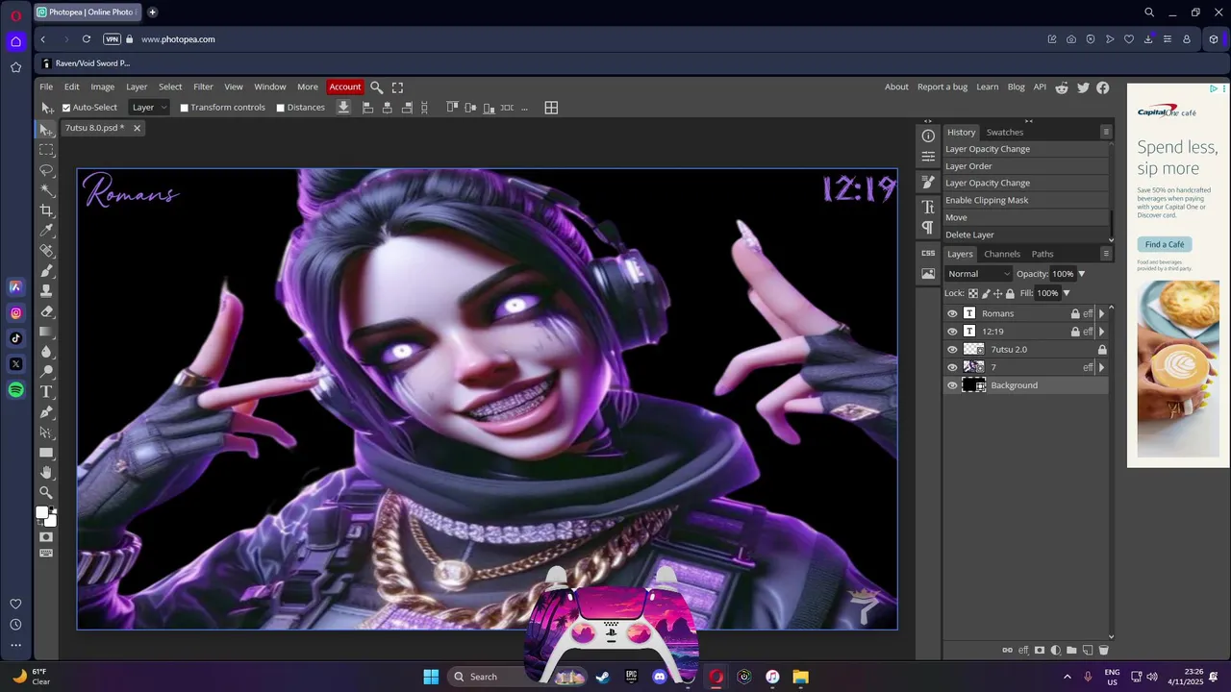Select the Path Select tool
The height and width of the screenshot is (692, 1231).
46,432
